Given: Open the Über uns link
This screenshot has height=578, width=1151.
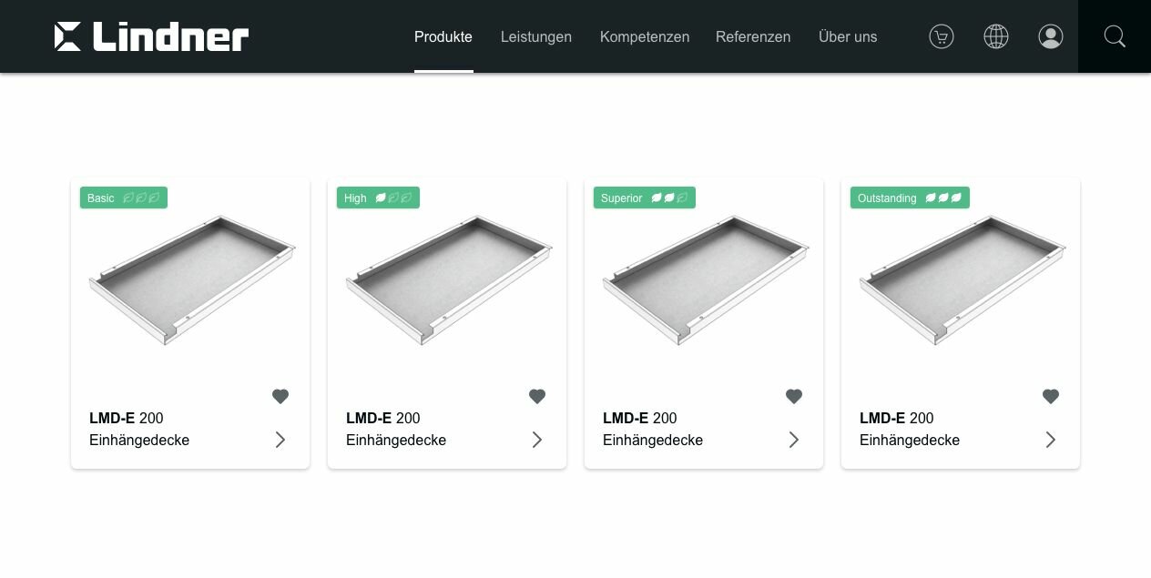Looking at the screenshot, I should coord(848,36).
